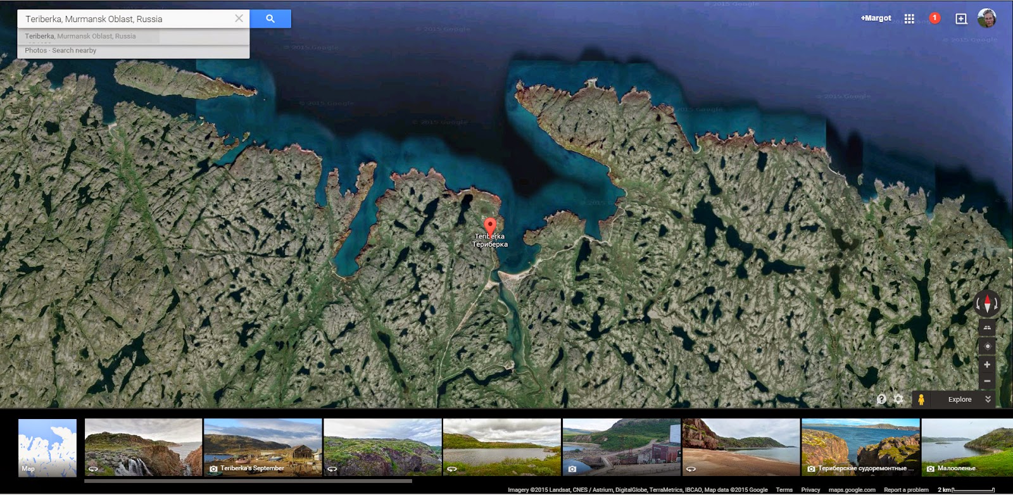The height and width of the screenshot is (495, 1013).
Task: View the red notification badge
Action: point(934,18)
